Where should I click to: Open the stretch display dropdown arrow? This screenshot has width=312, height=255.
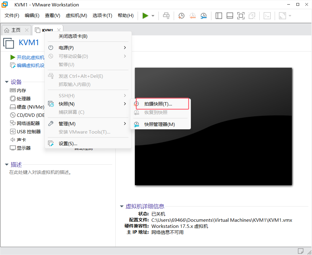click(x=290, y=16)
